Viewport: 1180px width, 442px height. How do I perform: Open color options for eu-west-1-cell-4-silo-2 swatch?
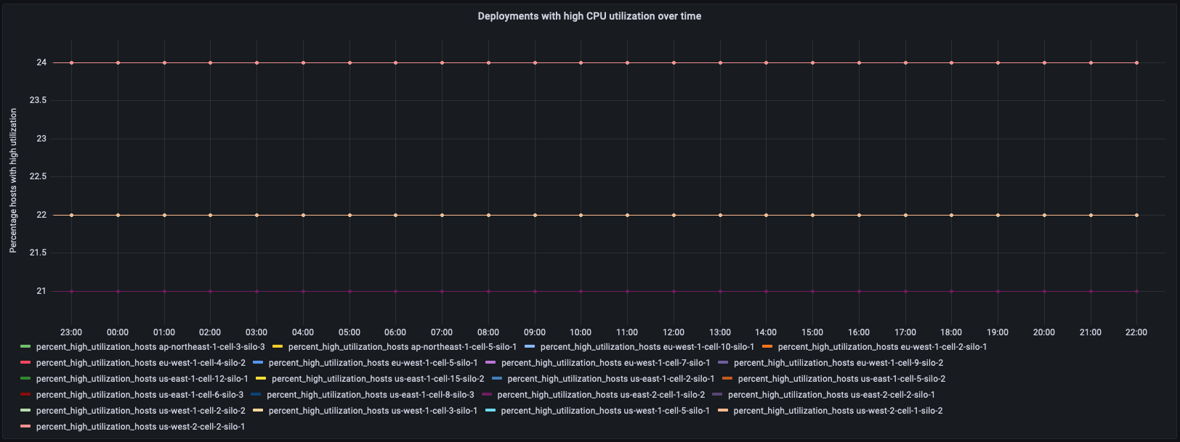[25, 363]
